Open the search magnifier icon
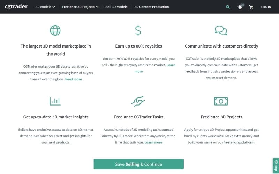This screenshot has height=174, width=279. point(228,7)
